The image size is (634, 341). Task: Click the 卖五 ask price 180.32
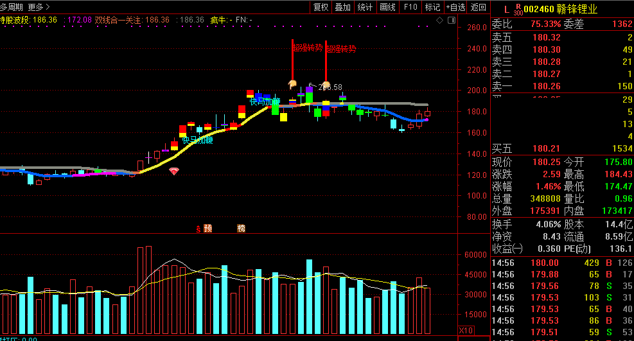(x=547, y=38)
